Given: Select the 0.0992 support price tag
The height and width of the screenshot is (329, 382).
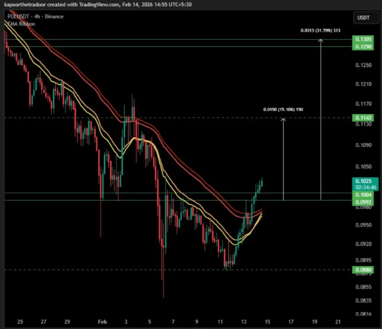Looking at the screenshot, I should point(364,202).
